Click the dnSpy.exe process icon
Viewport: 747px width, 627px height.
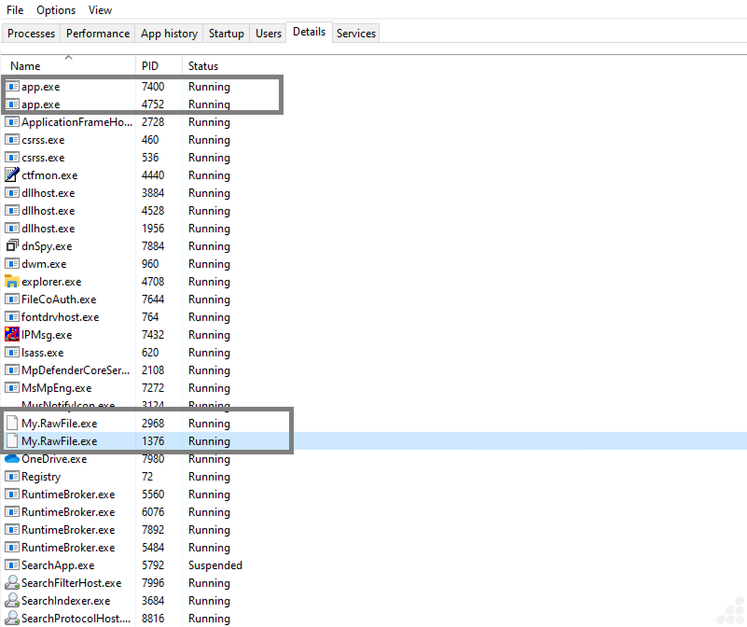12,246
